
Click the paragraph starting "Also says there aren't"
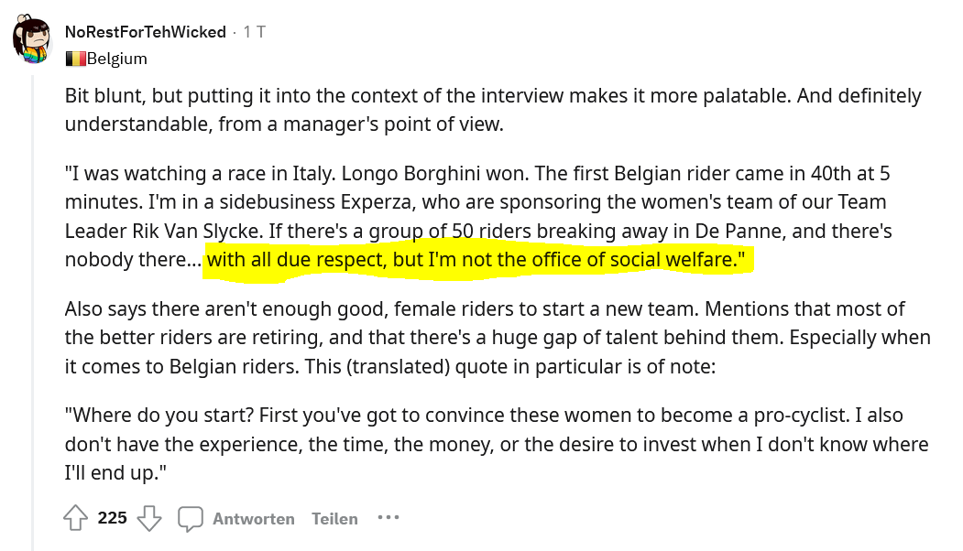coord(498,338)
